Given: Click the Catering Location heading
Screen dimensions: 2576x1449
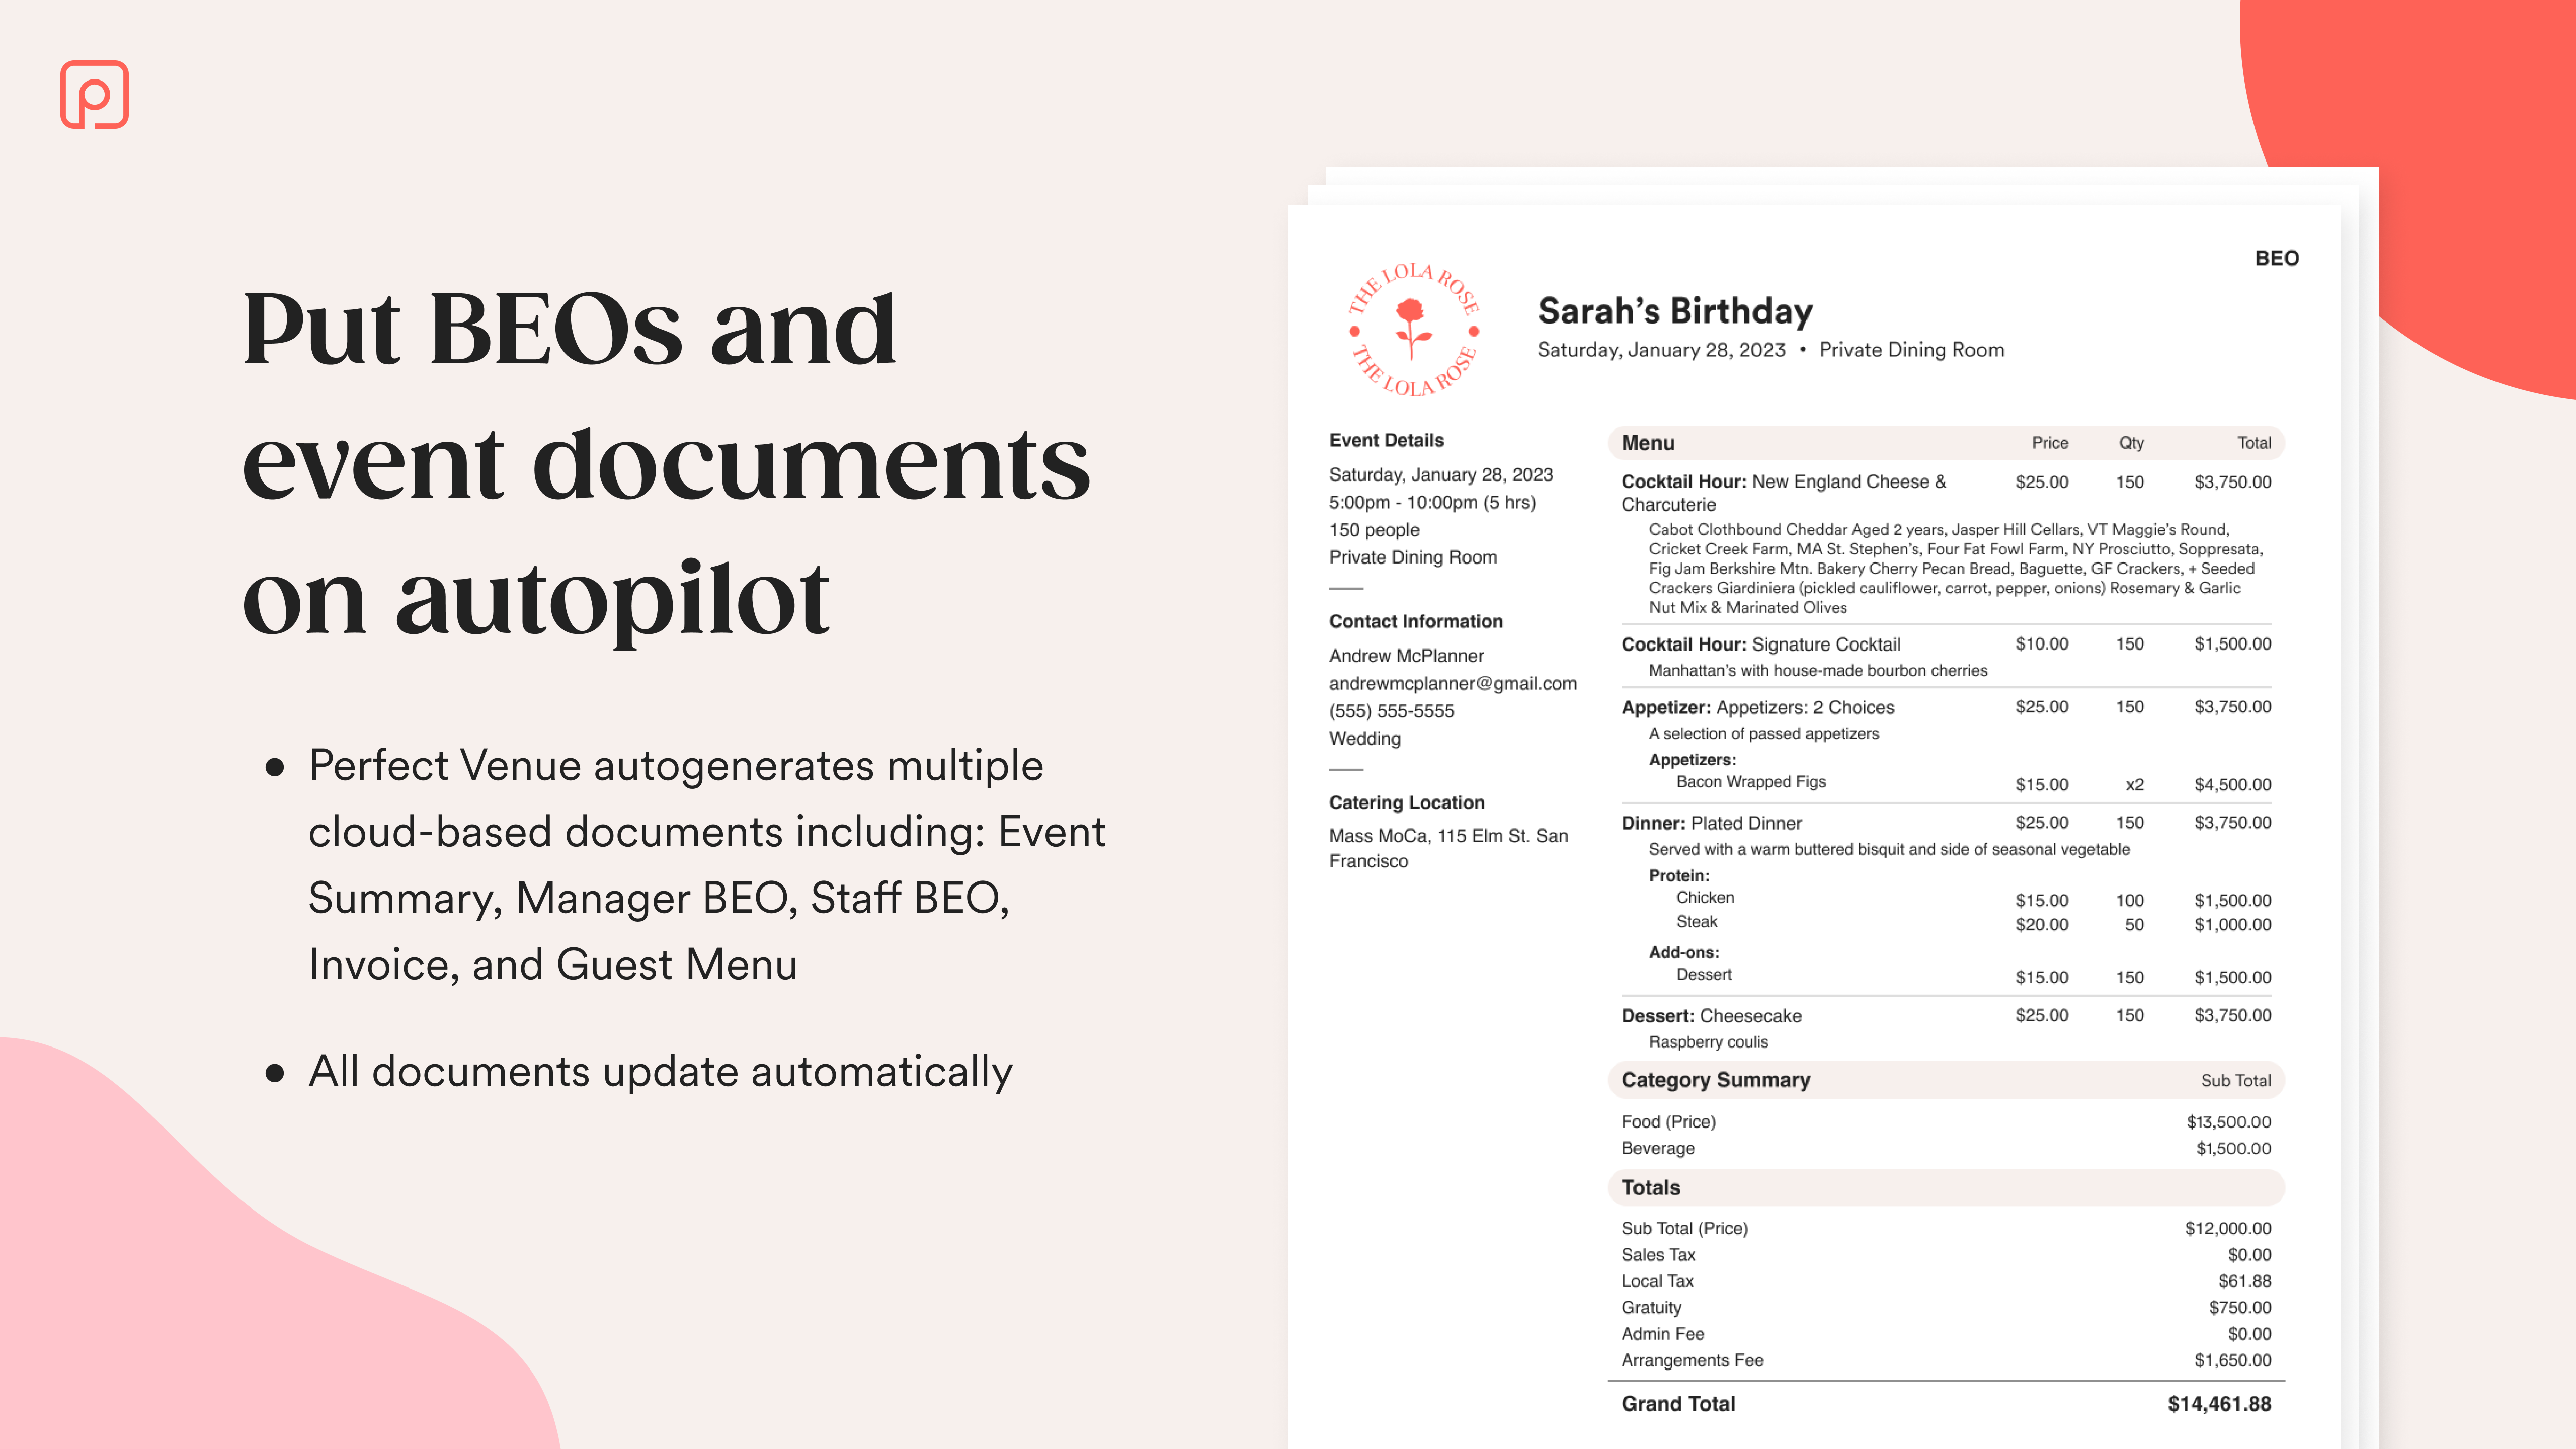Looking at the screenshot, I should pyautogui.click(x=1406, y=802).
